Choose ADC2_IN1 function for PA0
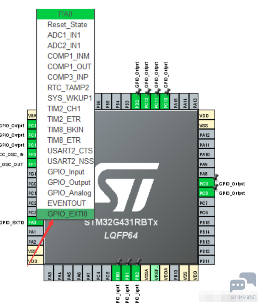The height and width of the screenshot is (303, 259). (x=65, y=46)
